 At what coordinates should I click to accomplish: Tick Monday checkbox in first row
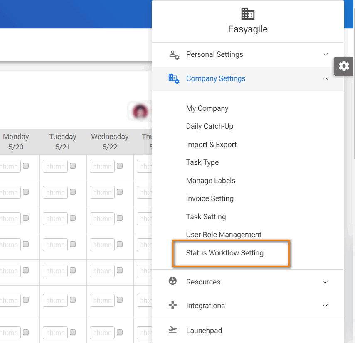26,166
